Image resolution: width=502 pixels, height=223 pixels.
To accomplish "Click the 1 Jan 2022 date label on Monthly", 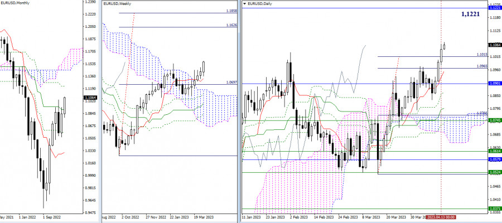I will coord(27,217).
